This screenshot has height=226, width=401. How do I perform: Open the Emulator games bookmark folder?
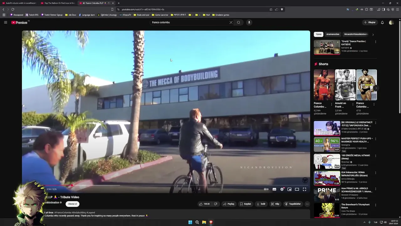coord(221,15)
